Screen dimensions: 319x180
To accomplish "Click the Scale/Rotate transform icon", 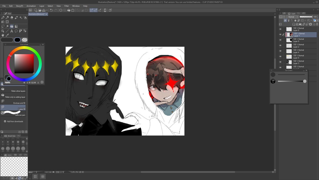I will pyautogui.click(x=73, y=10).
